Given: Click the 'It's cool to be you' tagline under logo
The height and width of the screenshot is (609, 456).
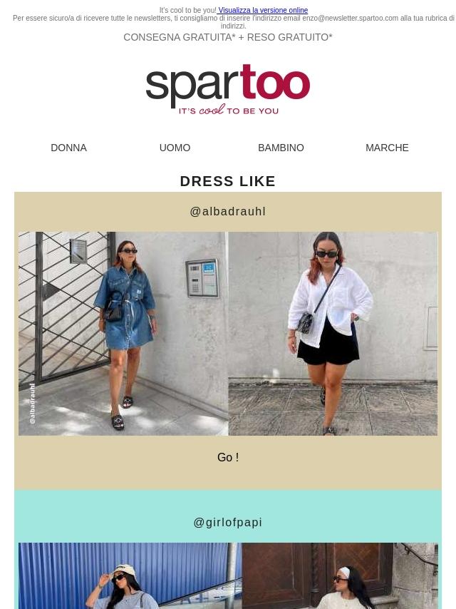Looking at the screenshot, I should click(229, 111).
